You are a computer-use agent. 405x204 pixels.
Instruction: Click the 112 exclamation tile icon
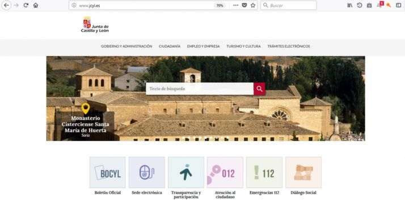pyautogui.click(x=264, y=172)
